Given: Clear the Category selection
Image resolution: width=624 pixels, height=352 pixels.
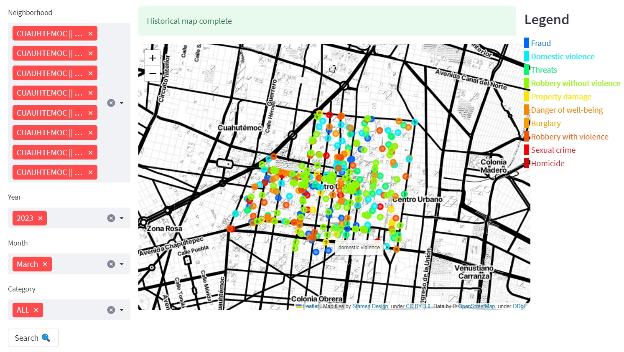Looking at the screenshot, I should tap(111, 310).
